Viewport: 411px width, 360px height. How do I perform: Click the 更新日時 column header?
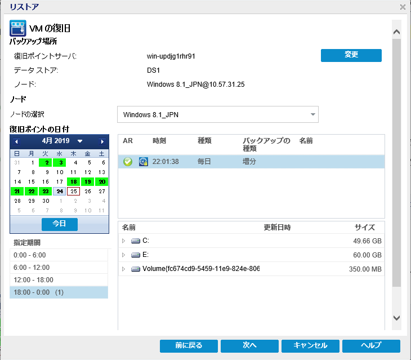pyautogui.click(x=277, y=228)
